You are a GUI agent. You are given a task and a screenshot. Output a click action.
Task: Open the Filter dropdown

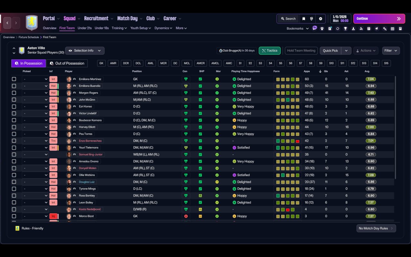tap(391, 50)
